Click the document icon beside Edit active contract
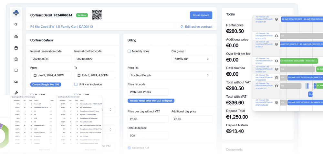The height and width of the screenshot is (154, 323). [x=182, y=27]
